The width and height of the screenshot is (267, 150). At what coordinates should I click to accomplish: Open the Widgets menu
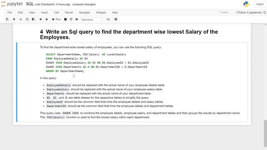pyautogui.click(x=101, y=12)
